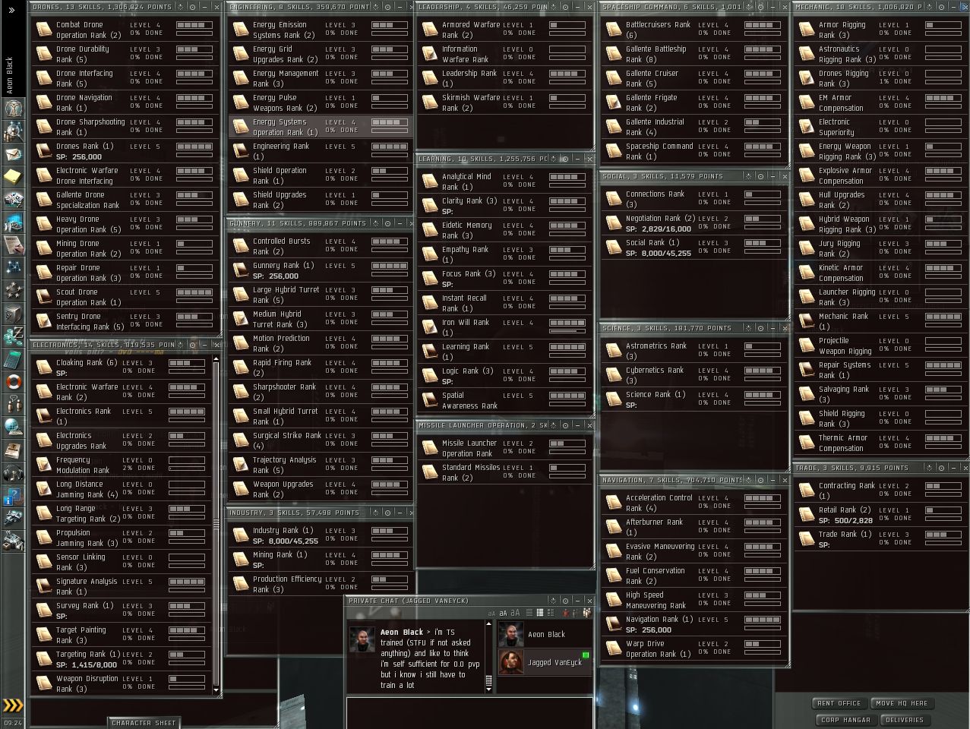Choose the compact text-only chat message layout icon
The image size is (970, 729).
click(529, 613)
